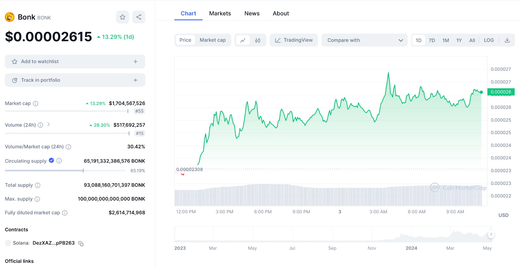Open Volume/Market cap (24h) info icon
Image resolution: width=521 pixels, height=267 pixels.
point(68,147)
